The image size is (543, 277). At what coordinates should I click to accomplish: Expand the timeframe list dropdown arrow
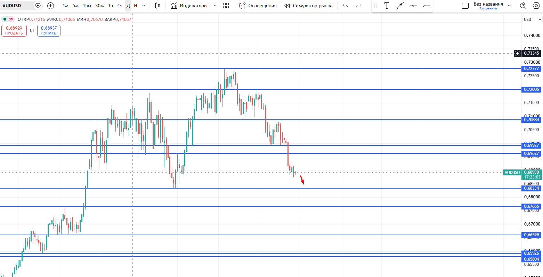coord(144,6)
